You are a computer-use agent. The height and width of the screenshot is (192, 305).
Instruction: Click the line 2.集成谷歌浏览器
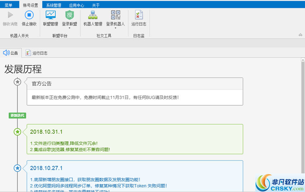click(70, 150)
